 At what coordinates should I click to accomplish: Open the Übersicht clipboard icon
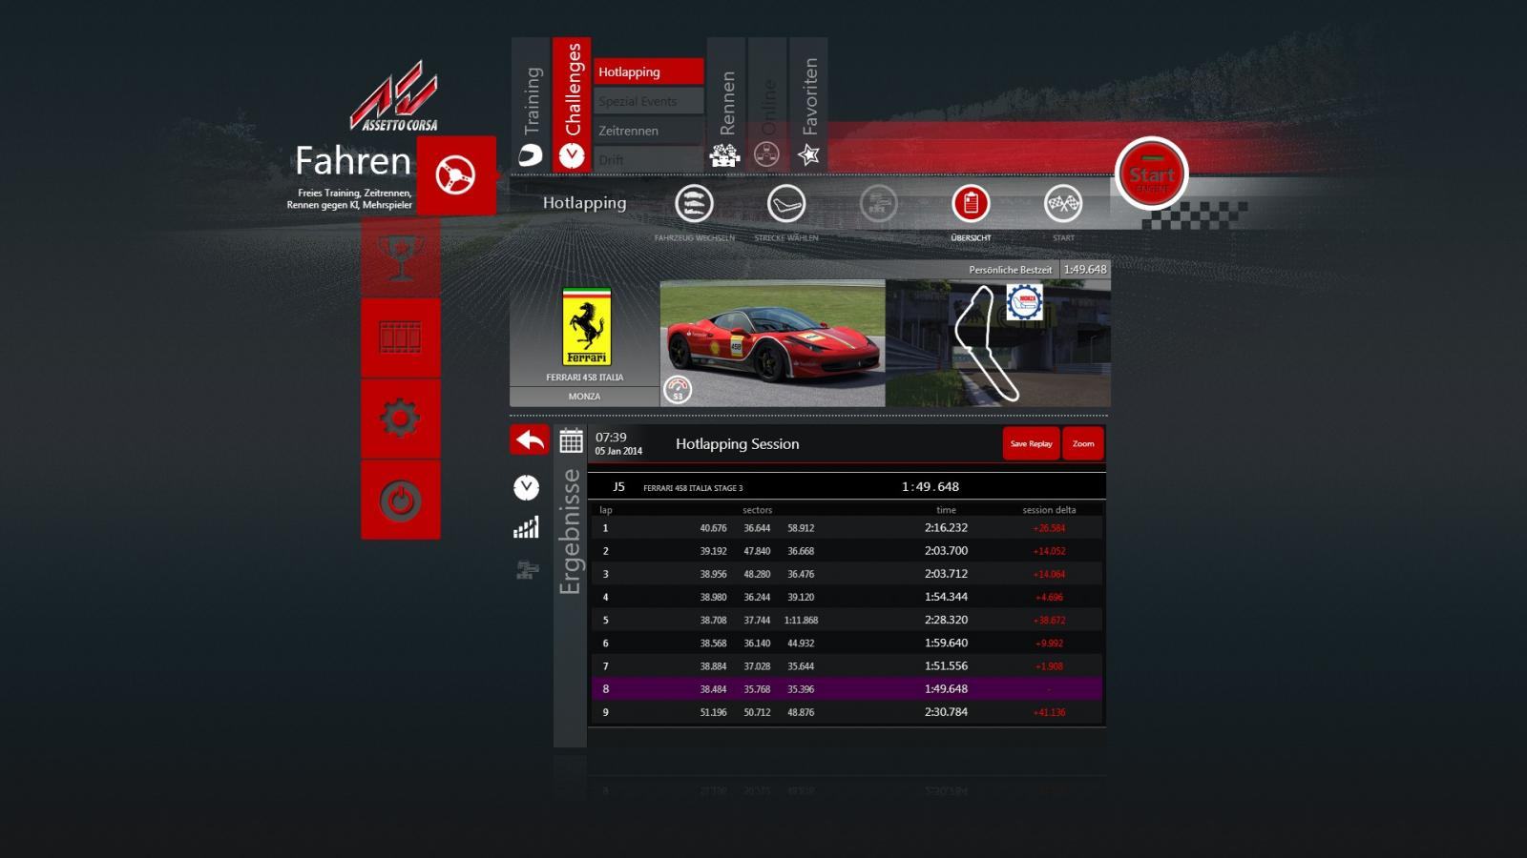pyautogui.click(x=971, y=203)
